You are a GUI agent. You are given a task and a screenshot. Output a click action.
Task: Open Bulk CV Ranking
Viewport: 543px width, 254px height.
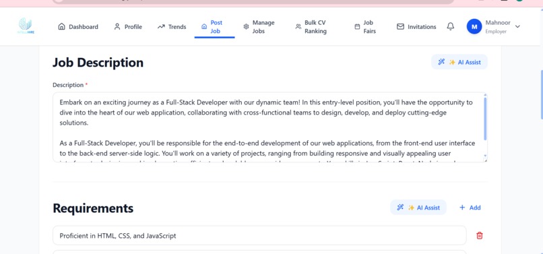(311, 27)
